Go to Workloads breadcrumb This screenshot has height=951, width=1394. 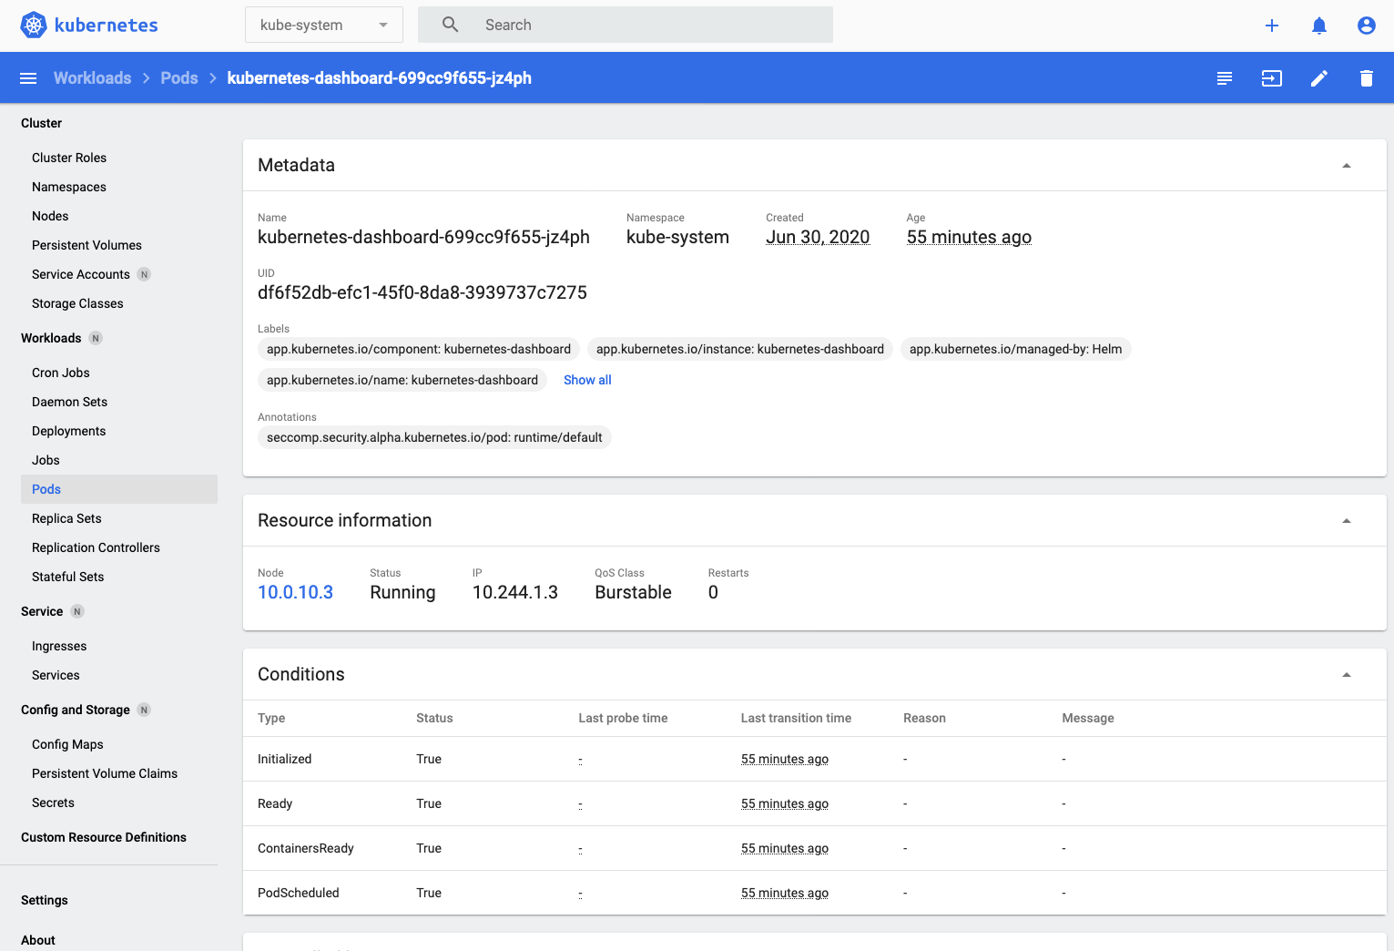pyautogui.click(x=92, y=78)
